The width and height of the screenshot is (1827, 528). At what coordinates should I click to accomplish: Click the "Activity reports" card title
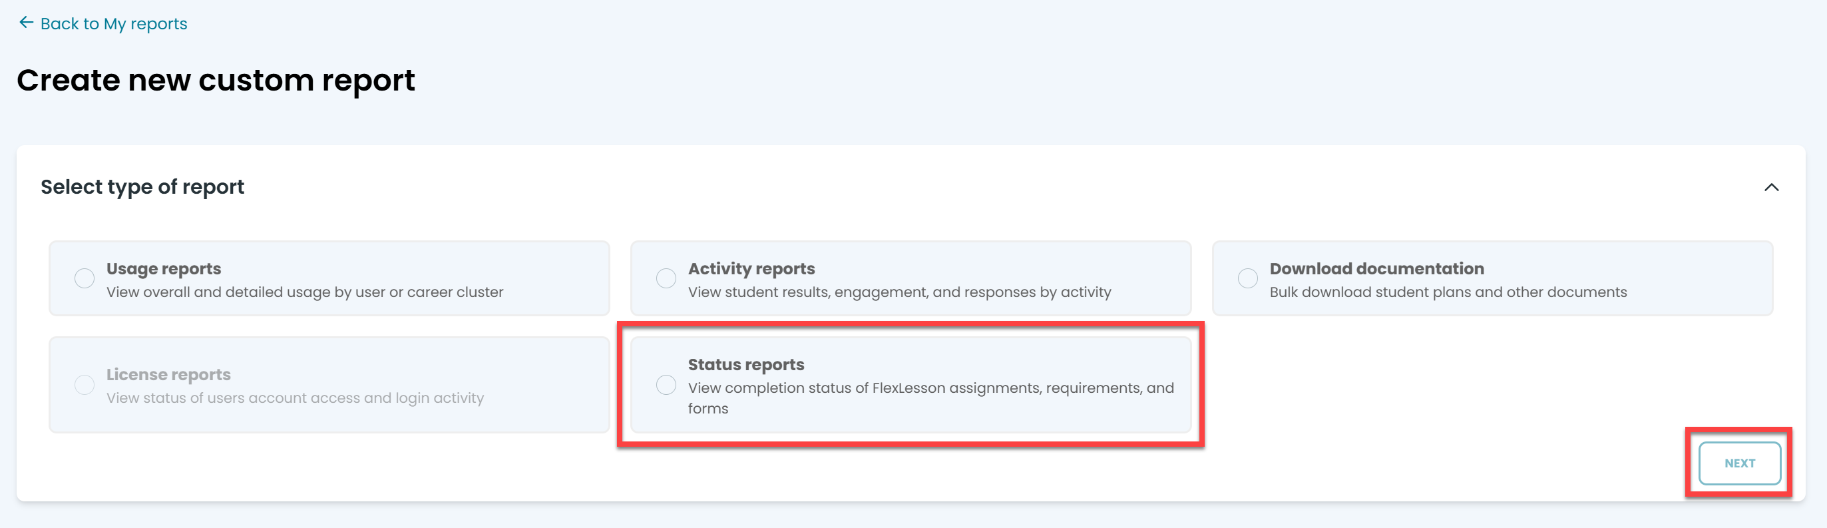click(751, 268)
